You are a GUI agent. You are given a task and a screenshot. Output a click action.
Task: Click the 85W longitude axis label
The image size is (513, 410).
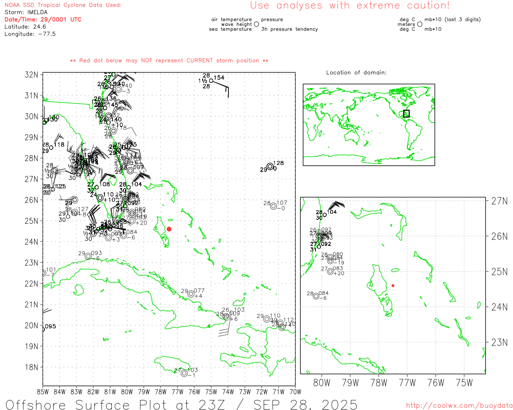(43, 392)
